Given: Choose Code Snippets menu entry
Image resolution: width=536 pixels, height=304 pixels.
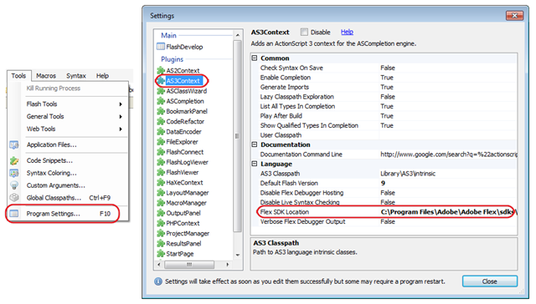Looking at the screenshot, I should [68, 160].
